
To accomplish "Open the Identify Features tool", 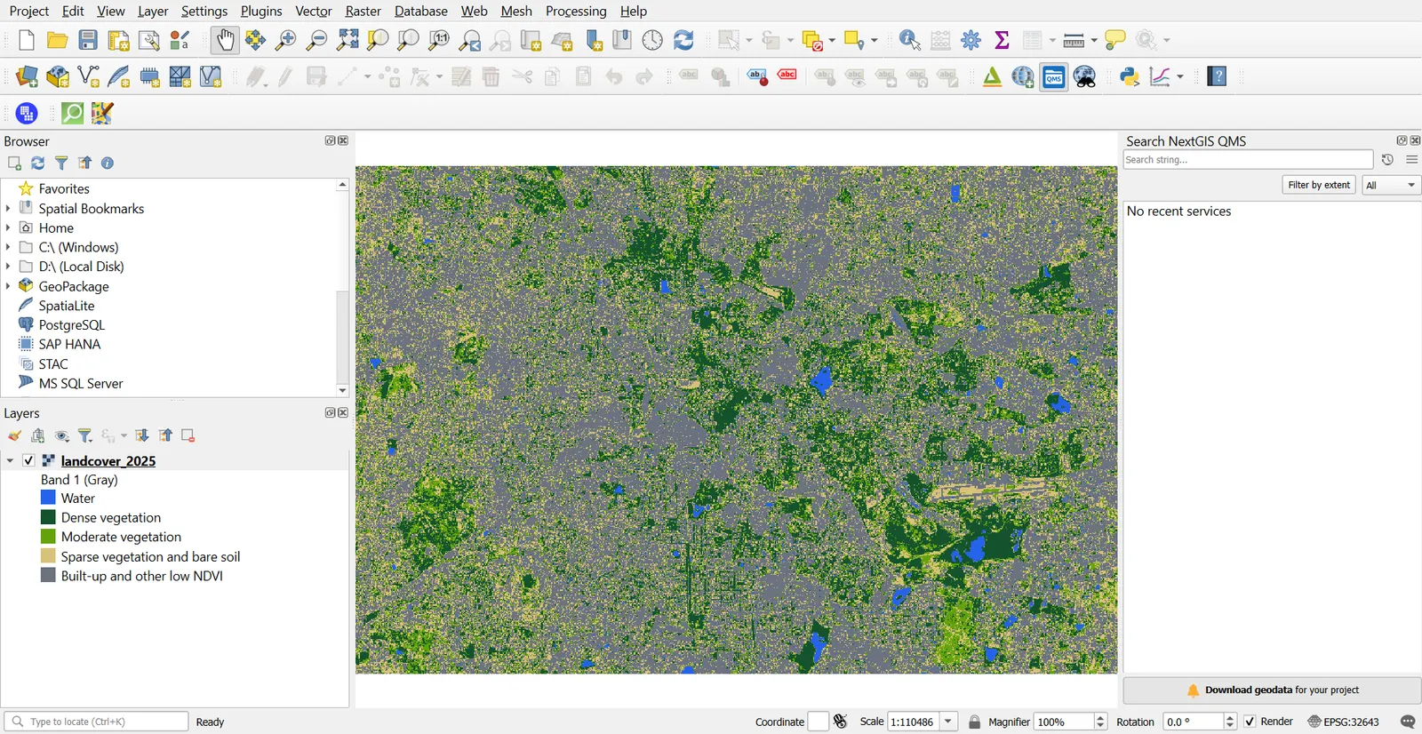I will 909,40.
